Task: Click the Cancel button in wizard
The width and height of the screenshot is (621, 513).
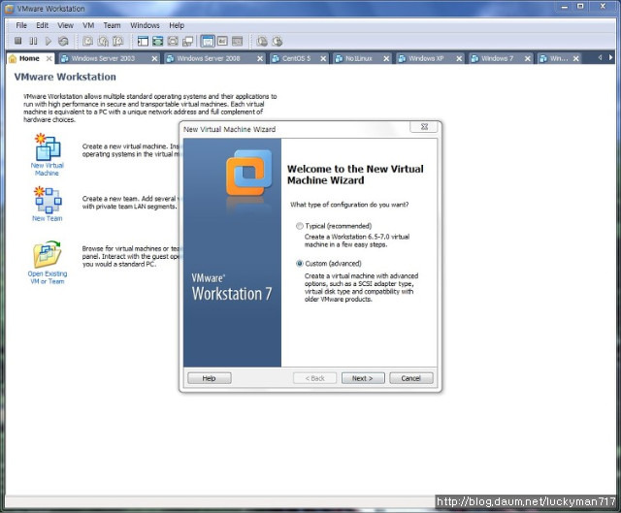Action: (x=411, y=378)
